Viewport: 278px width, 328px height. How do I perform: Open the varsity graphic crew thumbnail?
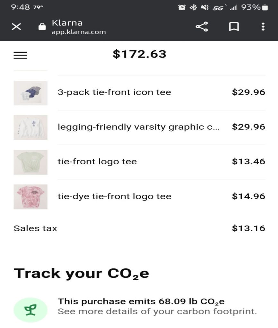pyautogui.click(x=30, y=127)
